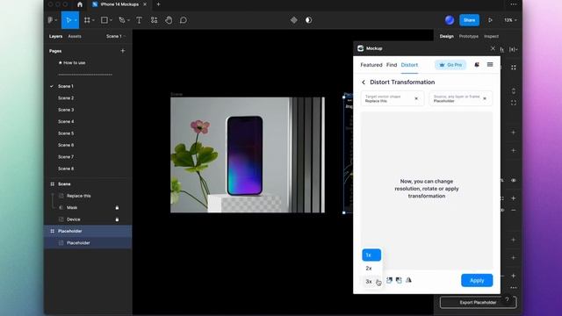
Task: Add a new file tab
Action: (x=158, y=4)
